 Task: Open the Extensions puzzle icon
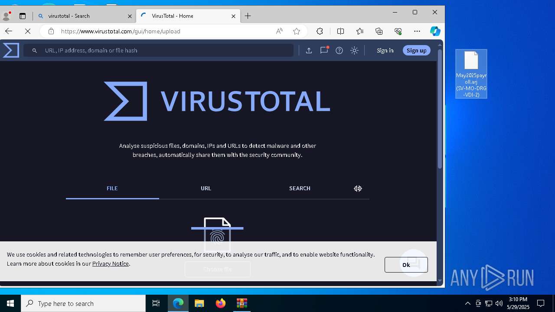pyautogui.click(x=320, y=31)
